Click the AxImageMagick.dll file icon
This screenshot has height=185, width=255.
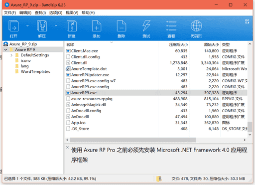[x=68, y=105]
